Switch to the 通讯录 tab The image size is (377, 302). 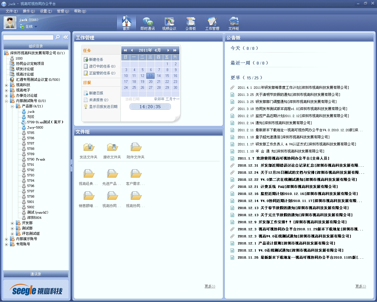tap(36, 274)
